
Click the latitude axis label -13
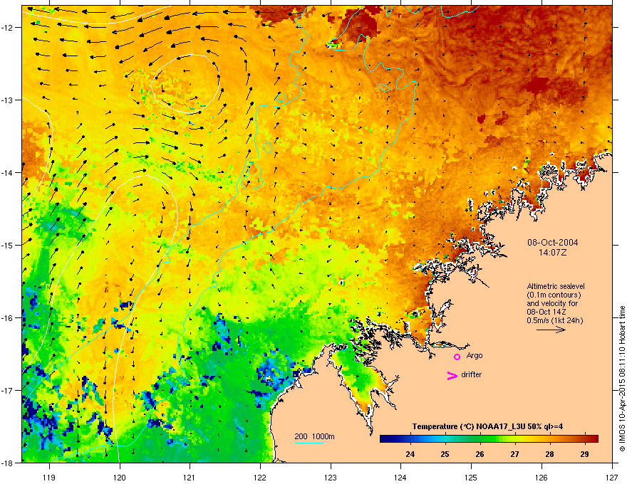(8, 100)
